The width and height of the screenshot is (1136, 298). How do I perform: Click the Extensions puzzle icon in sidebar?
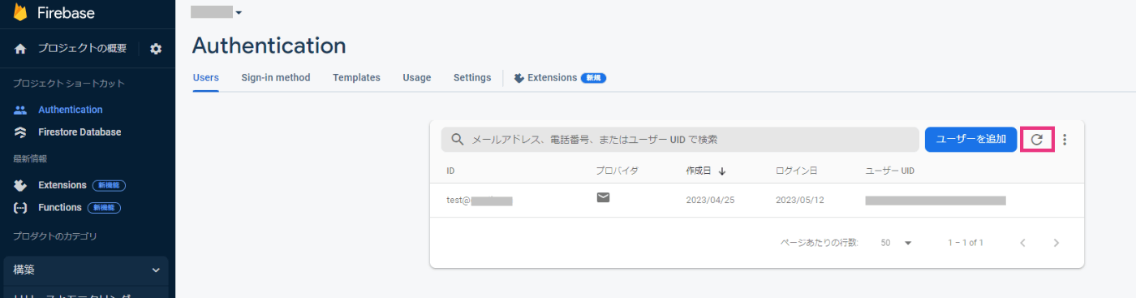pyautogui.click(x=20, y=185)
